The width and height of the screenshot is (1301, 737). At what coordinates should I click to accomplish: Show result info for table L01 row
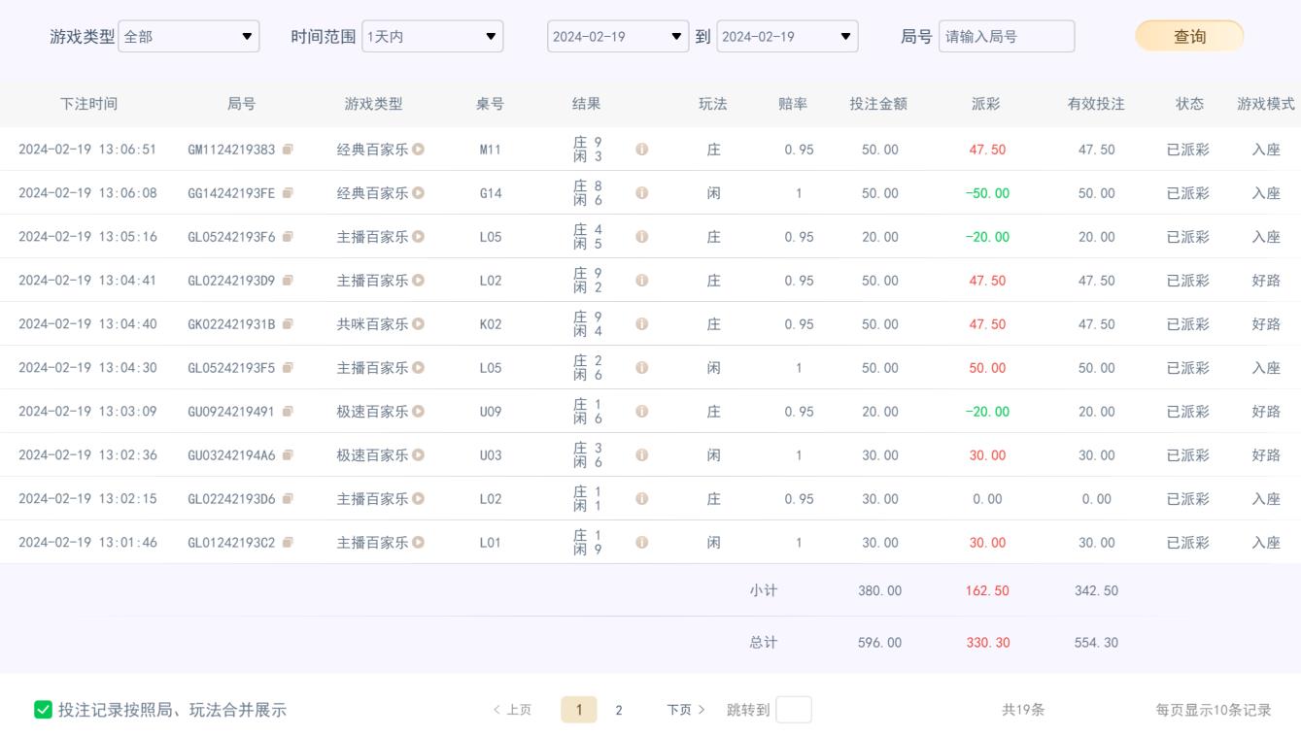(x=641, y=543)
